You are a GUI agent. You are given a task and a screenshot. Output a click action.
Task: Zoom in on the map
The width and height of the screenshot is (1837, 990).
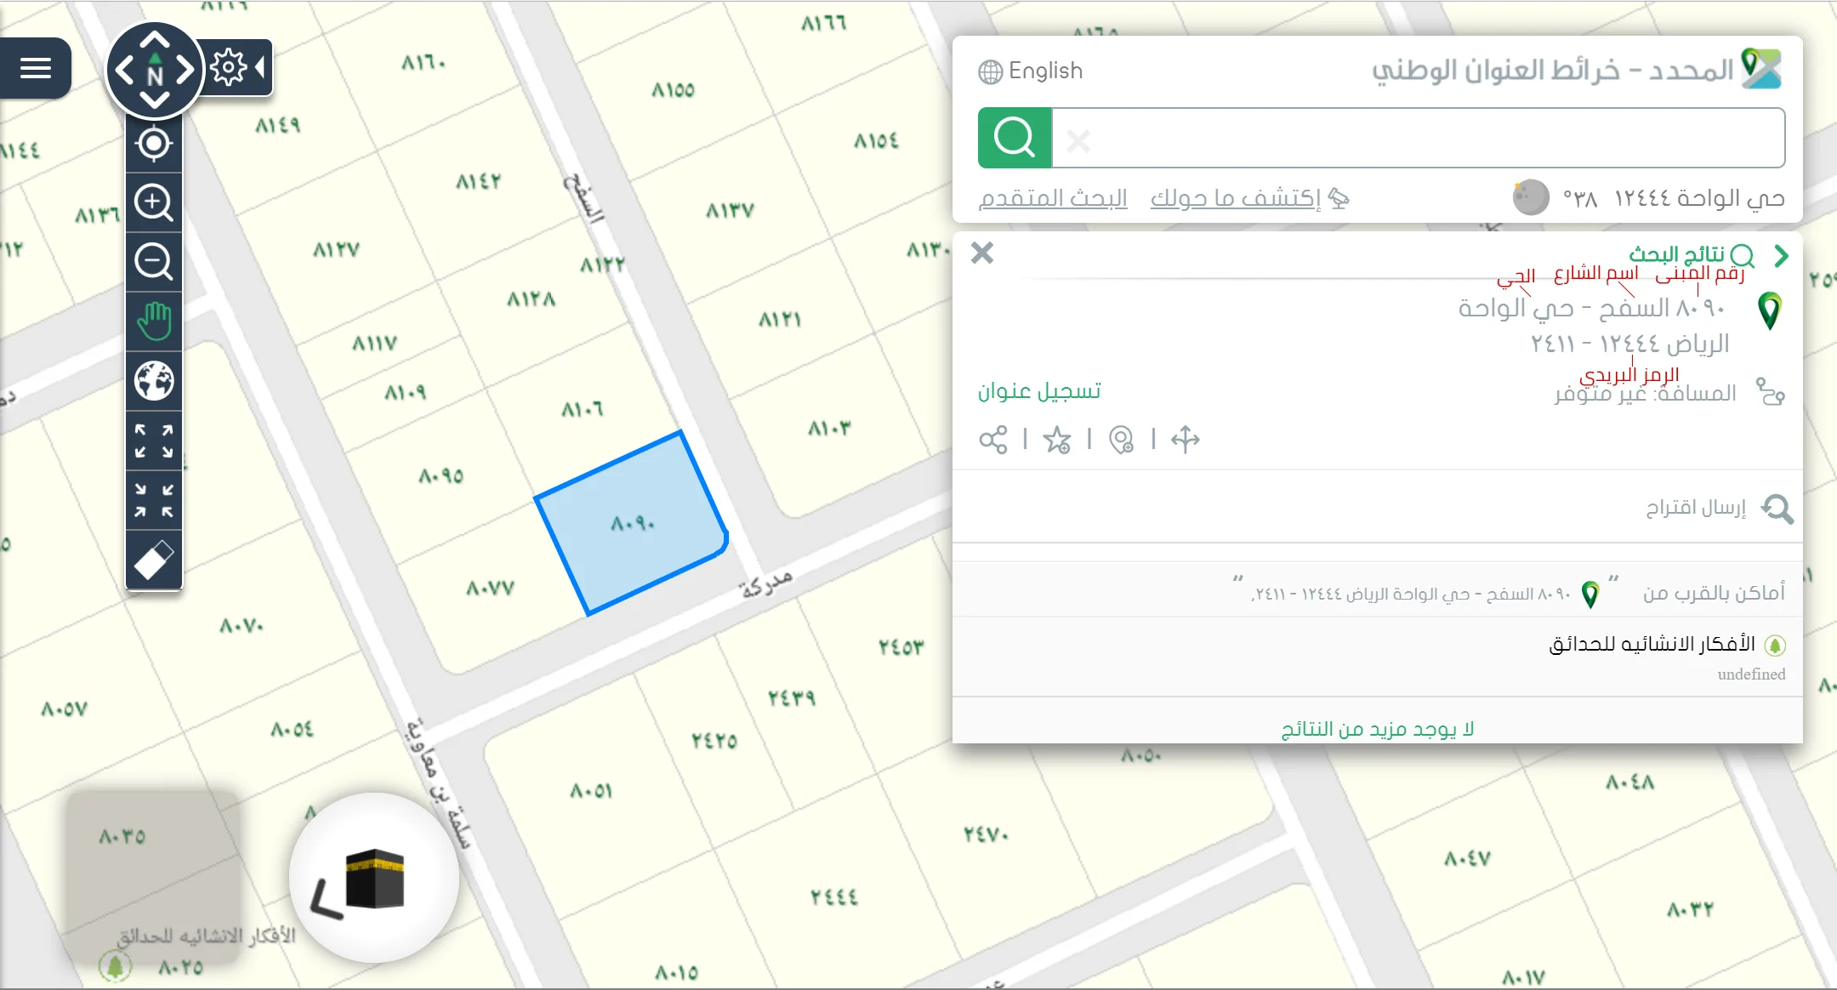(x=154, y=202)
